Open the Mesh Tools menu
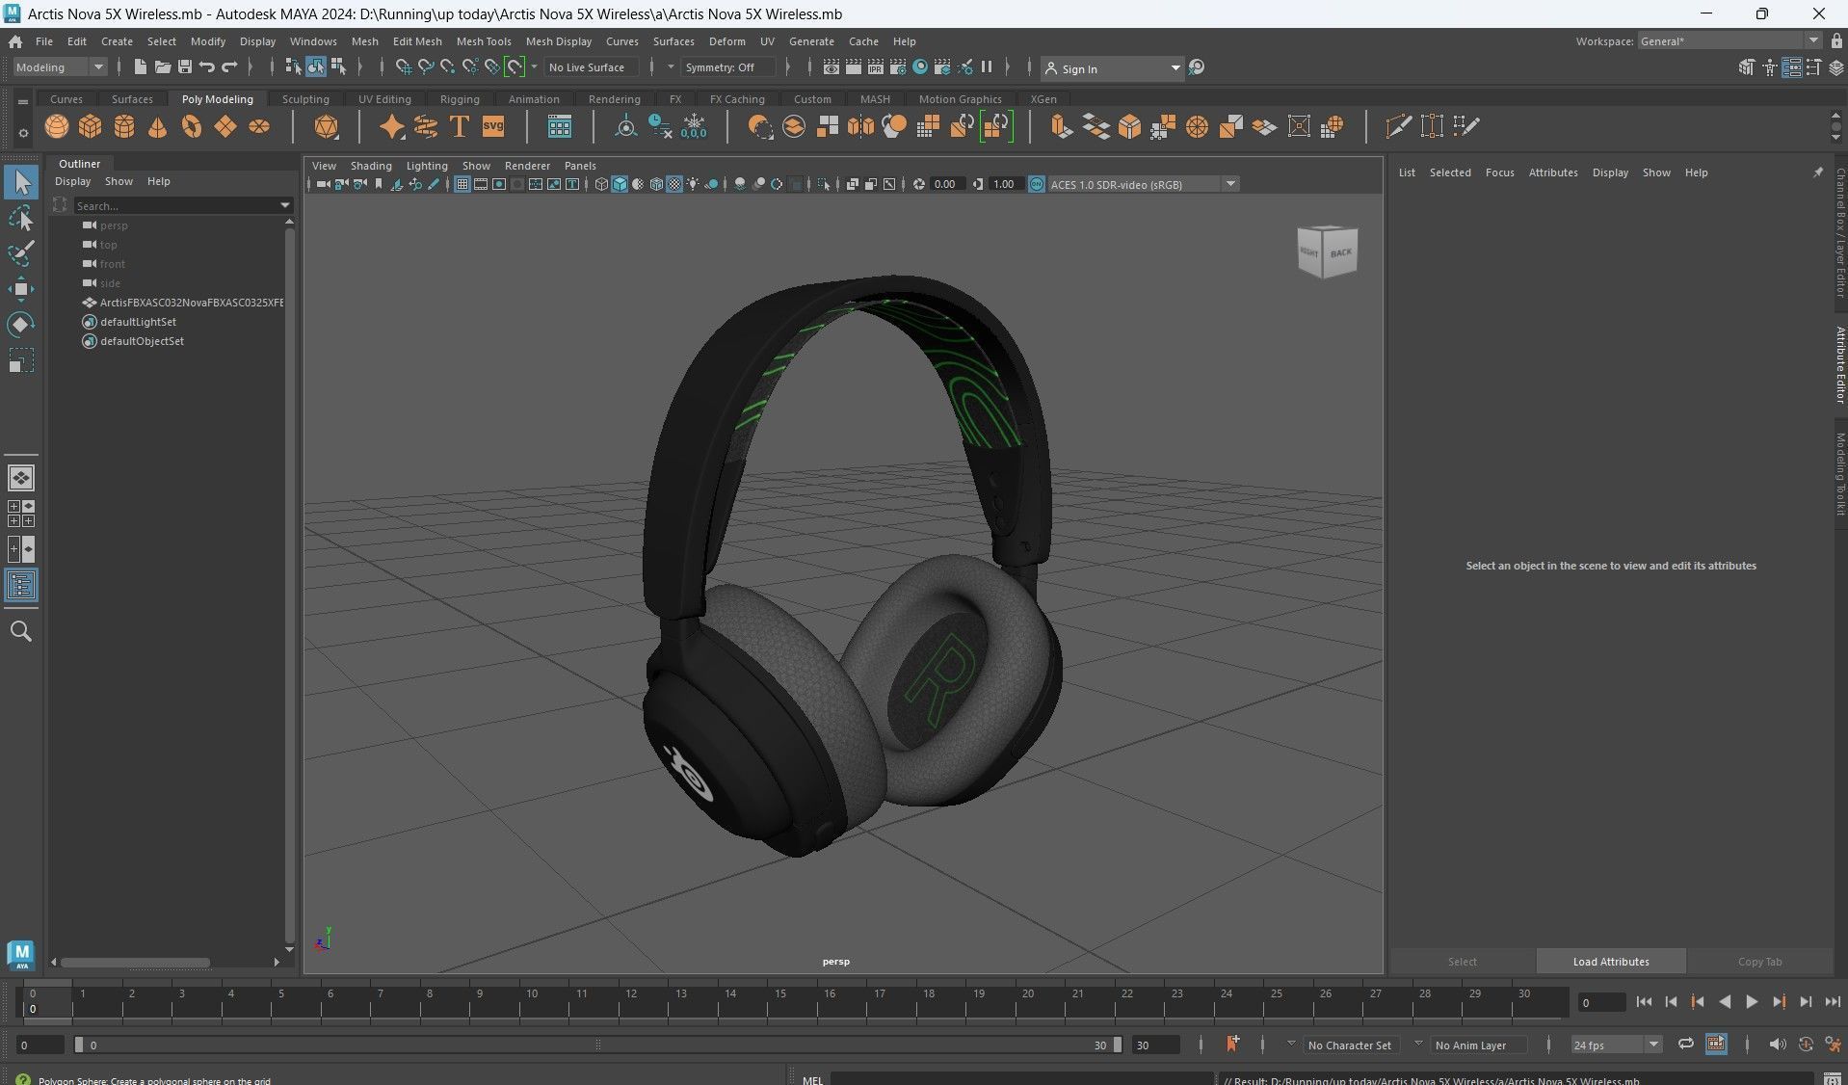 [x=483, y=41]
